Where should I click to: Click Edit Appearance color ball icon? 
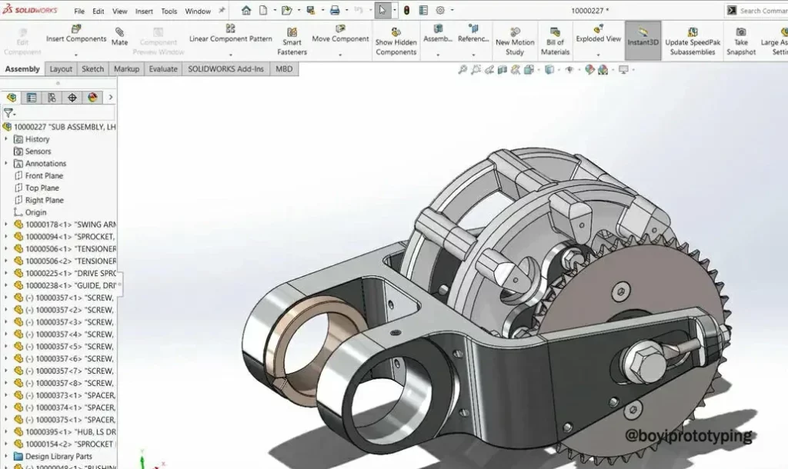[x=589, y=70]
